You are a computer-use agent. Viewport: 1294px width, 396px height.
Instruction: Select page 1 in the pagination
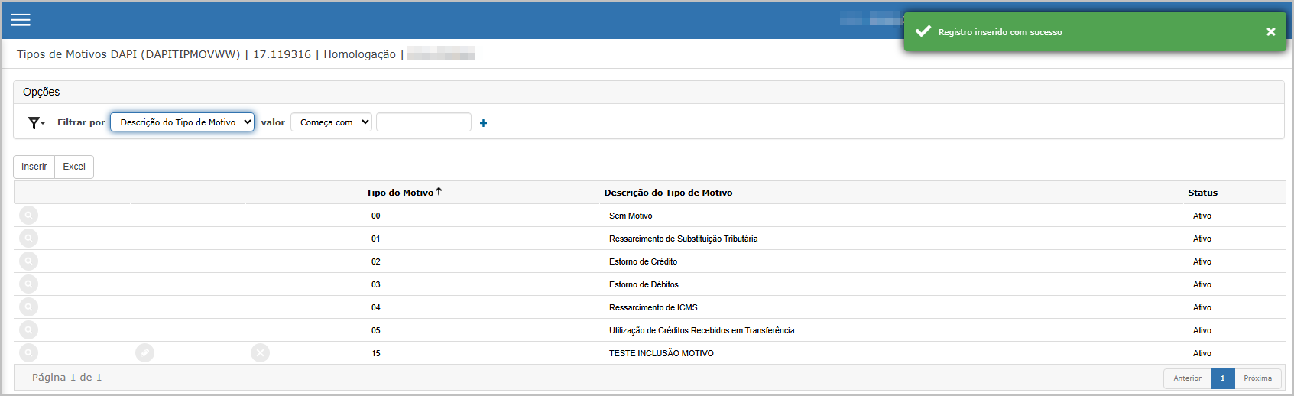tap(1222, 378)
